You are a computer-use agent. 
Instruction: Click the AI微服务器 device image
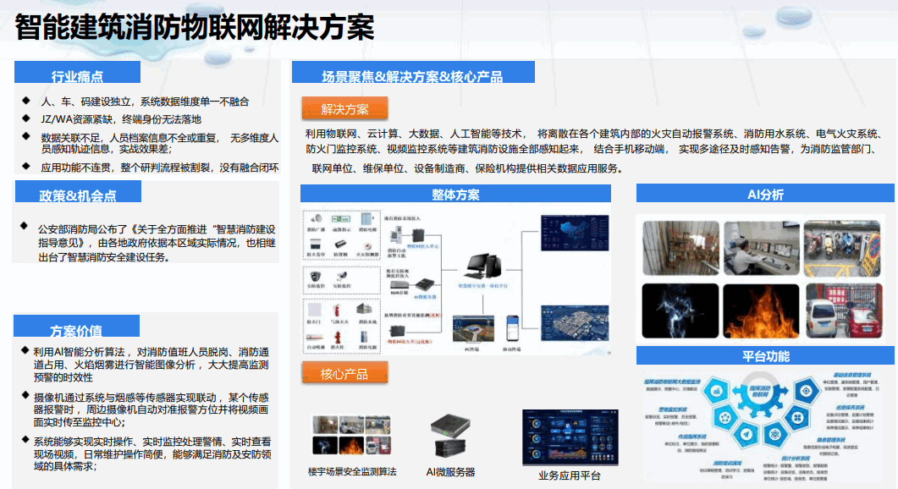(450, 434)
